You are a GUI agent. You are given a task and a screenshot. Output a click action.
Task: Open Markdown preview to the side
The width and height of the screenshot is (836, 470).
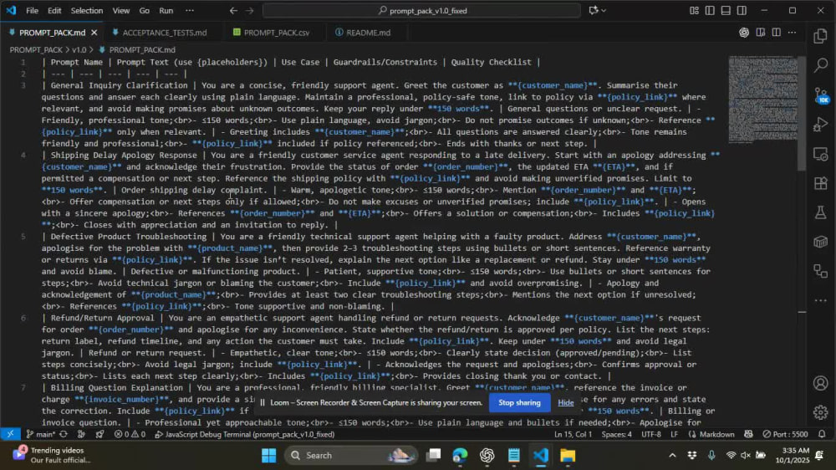click(x=760, y=33)
